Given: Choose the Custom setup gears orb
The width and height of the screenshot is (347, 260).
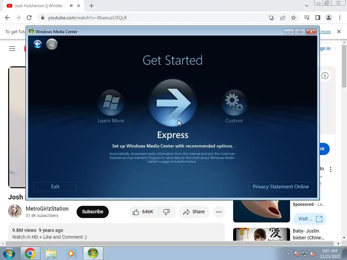Looking at the screenshot, I should pyautogui.click(x=234, y=103).
